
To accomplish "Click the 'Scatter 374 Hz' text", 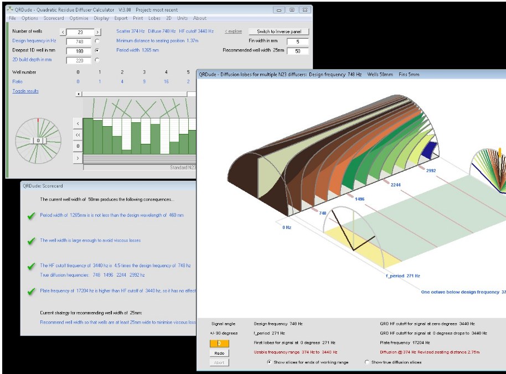I will click(x=130, y=32).
